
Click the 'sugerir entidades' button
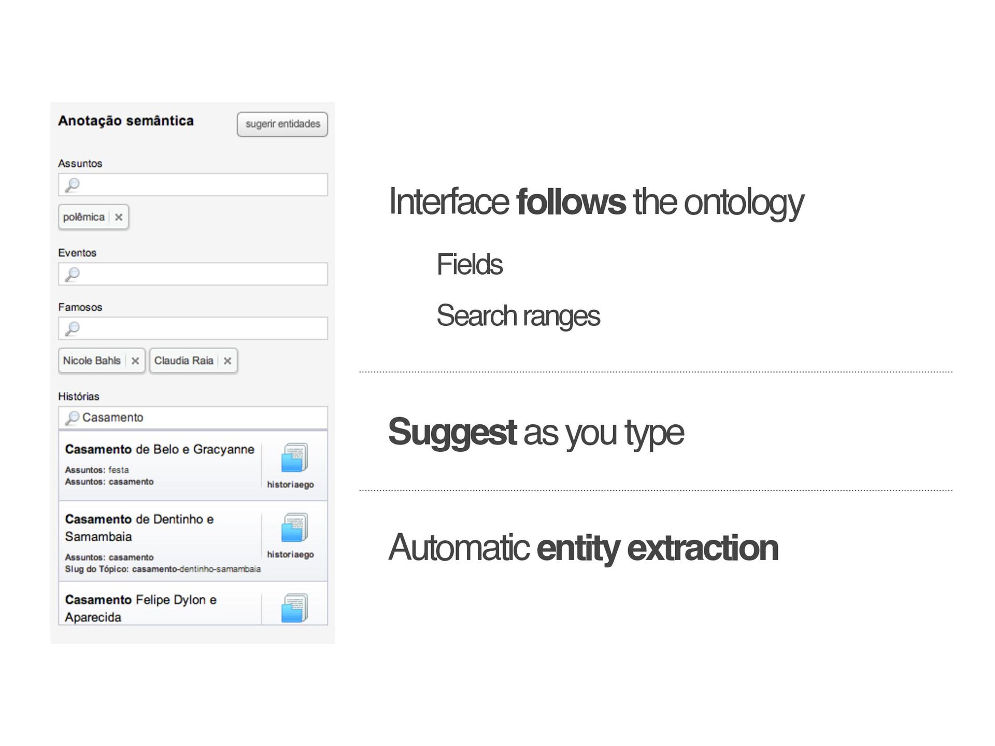click(x=282, y=124)
